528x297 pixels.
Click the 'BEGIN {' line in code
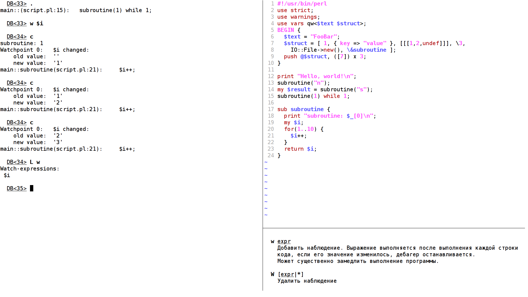289,30
